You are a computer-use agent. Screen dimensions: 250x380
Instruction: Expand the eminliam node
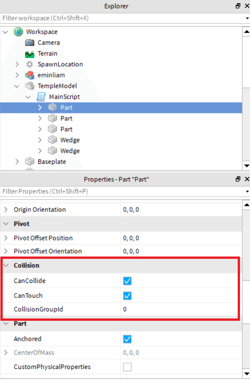pyautogui.click(x=17, y=75)
